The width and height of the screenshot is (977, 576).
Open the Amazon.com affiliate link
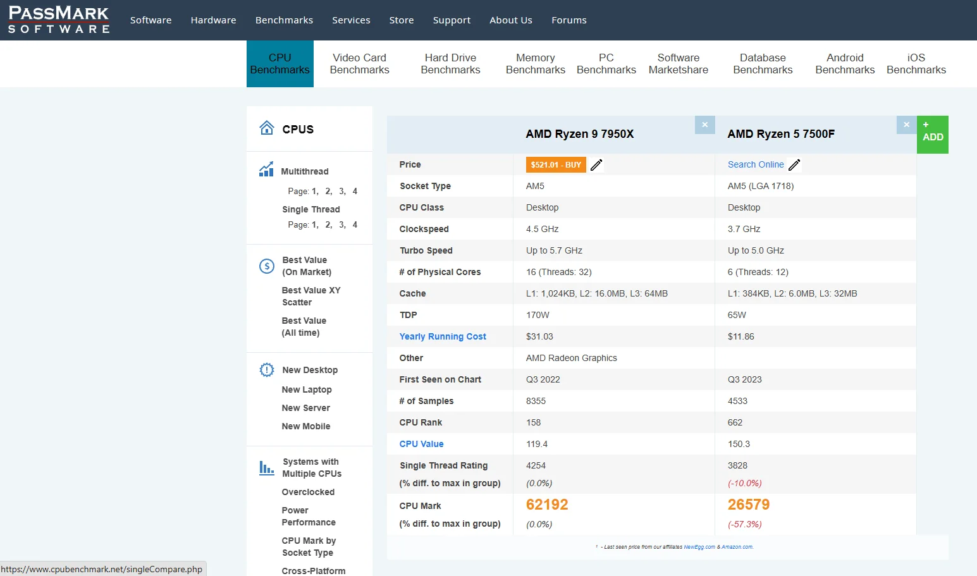point(737,547)
